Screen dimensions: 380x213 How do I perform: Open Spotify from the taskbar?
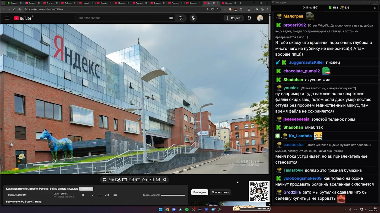pyautogui.click(x=187, y=209)
